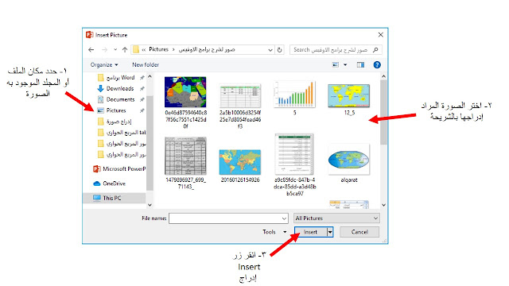The image size is (509, 286).
Task: Go back using the back arrow
Action: click(91, 49)
